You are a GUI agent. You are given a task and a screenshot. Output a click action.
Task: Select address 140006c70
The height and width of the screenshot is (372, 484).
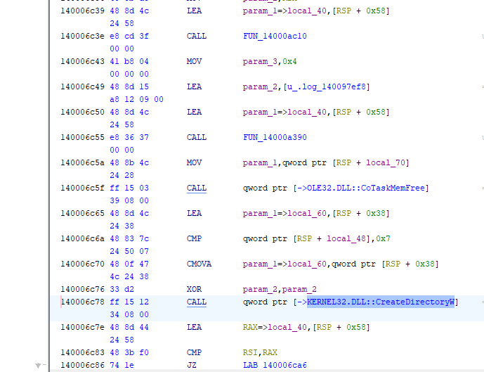pyautogui.click(x=82, y=264)
